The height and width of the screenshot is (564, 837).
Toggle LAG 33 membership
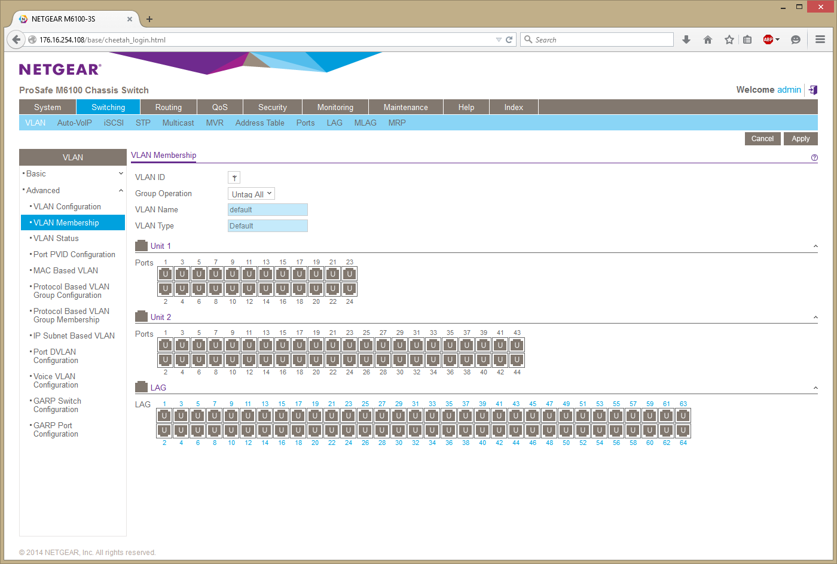pyautogui.click(x=432, y=416)
